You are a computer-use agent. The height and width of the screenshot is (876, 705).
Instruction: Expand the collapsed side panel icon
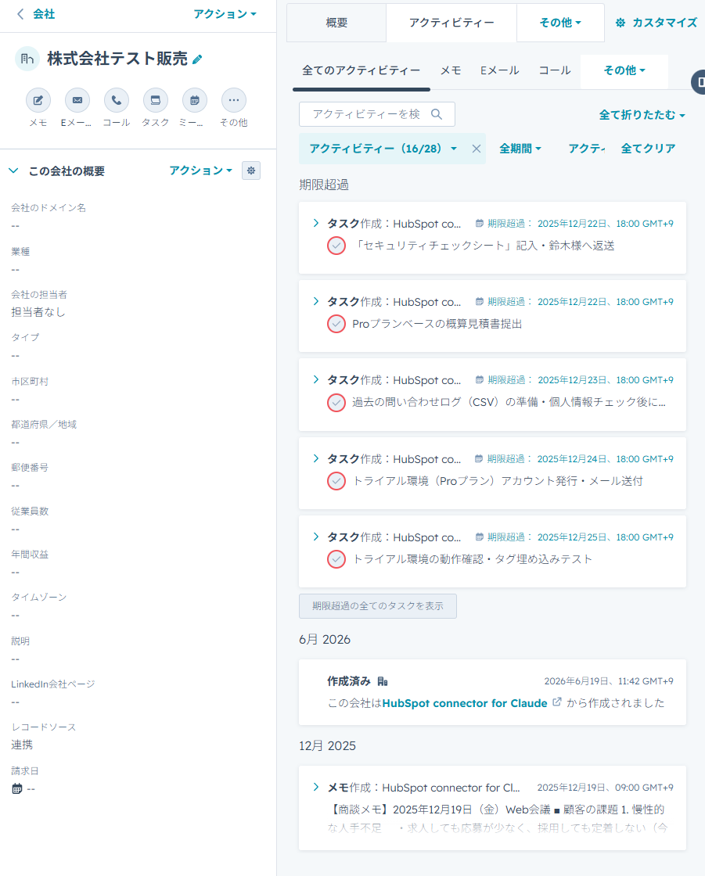pos(700,82)
